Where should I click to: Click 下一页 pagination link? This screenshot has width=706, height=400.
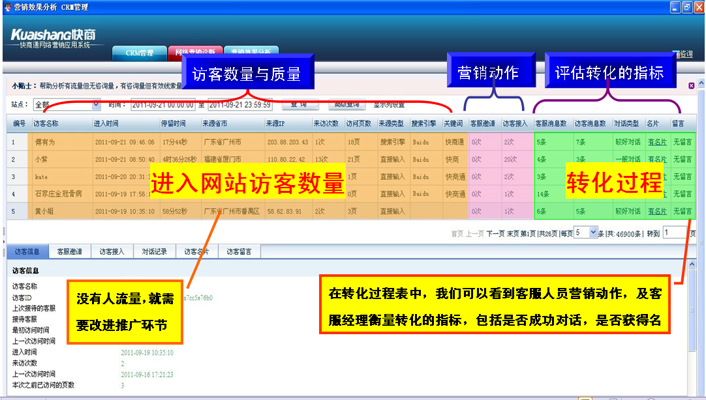(496, 233)
